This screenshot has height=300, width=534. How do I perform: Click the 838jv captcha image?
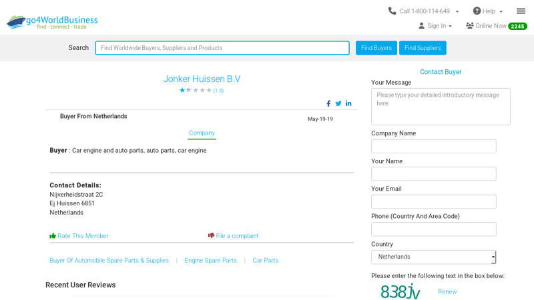click(x=400, y=291)
